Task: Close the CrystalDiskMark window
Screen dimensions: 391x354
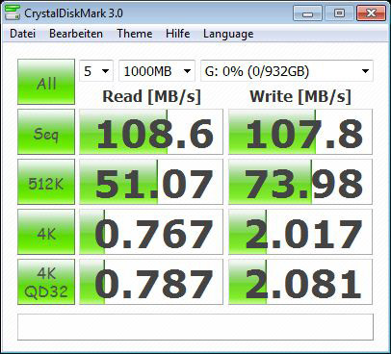Action: pyautogui.click(x=371, y=13)
